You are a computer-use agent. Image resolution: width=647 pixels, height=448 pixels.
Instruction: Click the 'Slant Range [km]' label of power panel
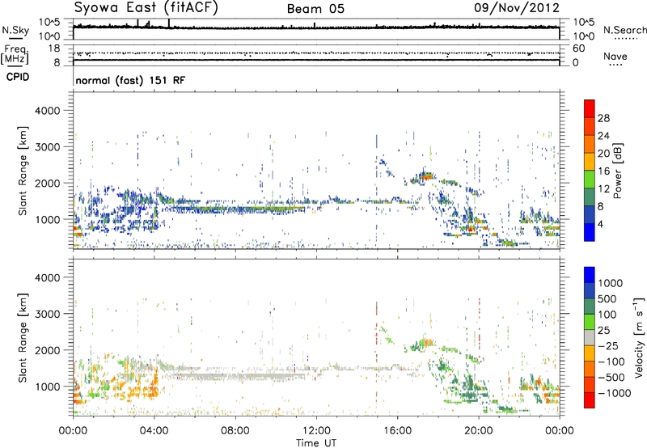click(x=23, y=171)
